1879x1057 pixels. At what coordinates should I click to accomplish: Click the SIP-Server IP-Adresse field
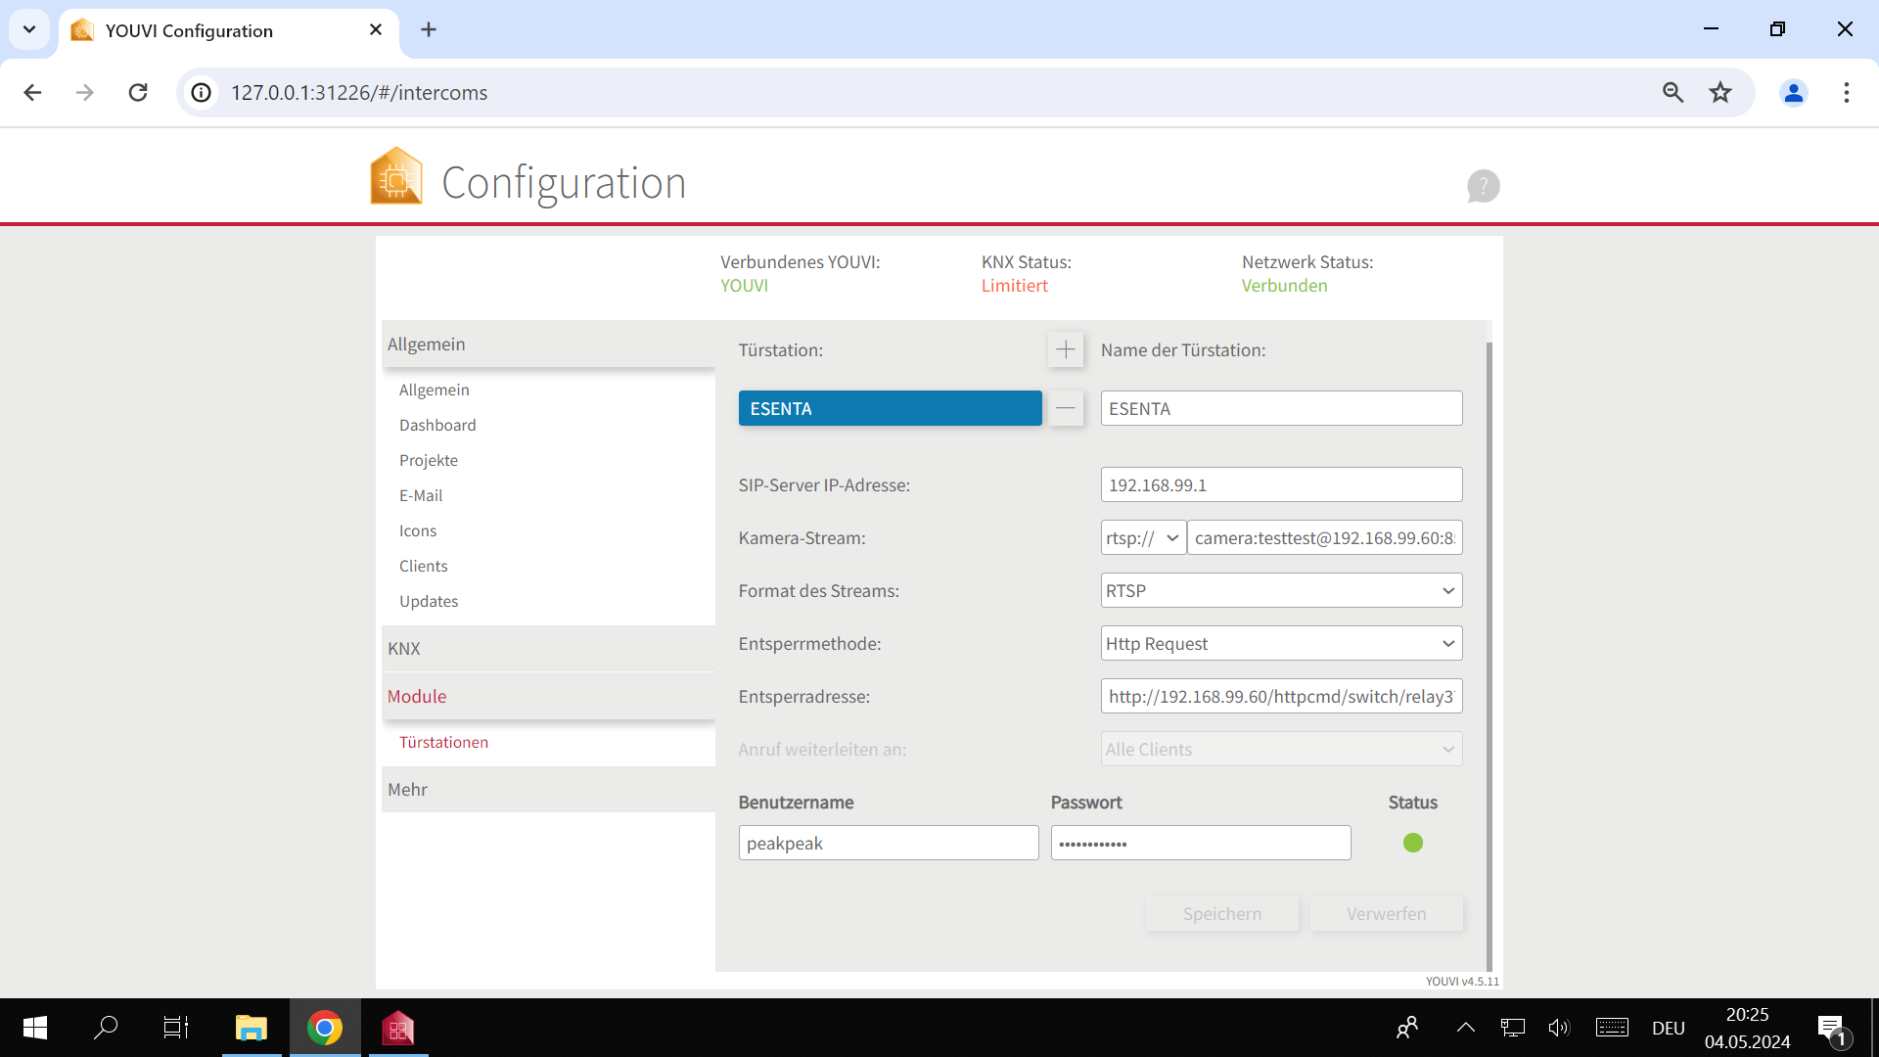pyautogui.click(x=1281, y=484)
